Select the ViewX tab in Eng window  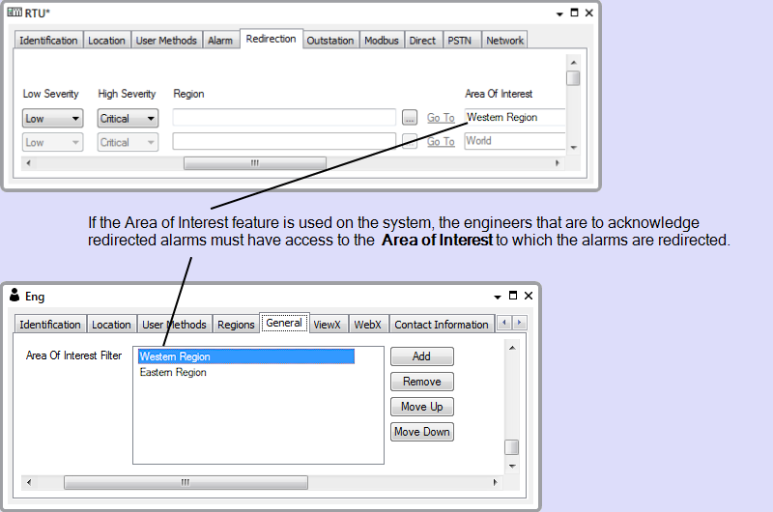327,325
